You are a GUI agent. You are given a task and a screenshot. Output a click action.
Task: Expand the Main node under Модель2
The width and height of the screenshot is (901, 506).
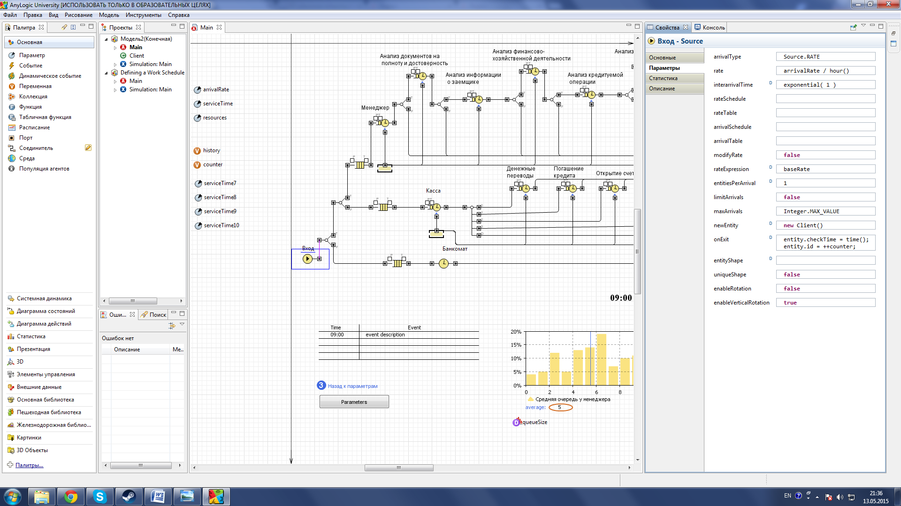(x=115, y=47)
